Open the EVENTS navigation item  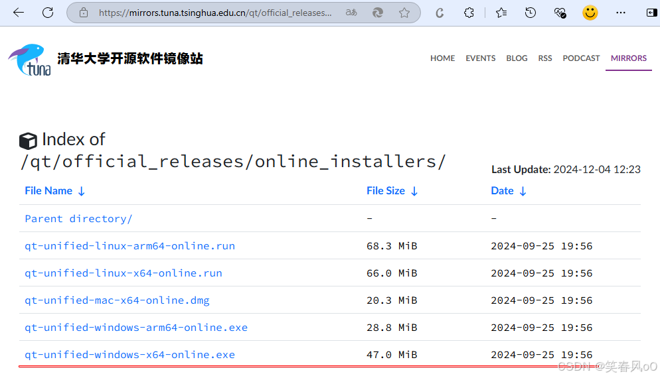[x=480, y=58]
